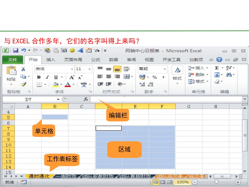Image resolution: width=249 pixels, height=187 pixels.
Task: Click Find and Select binoculars icon
Action: point(229,75)
